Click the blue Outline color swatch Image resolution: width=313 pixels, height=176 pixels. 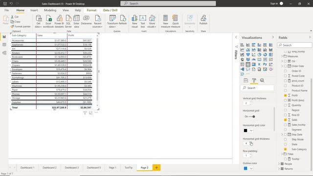[x=246, y=168]
